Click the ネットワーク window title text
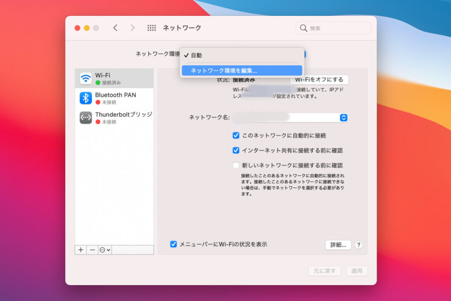 182,28
